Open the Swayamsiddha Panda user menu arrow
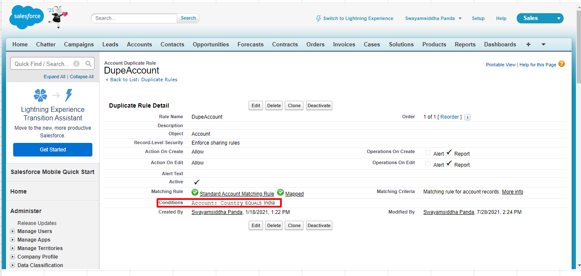Image resolution: width=581 pixels, height=276 pixels. 460,19
